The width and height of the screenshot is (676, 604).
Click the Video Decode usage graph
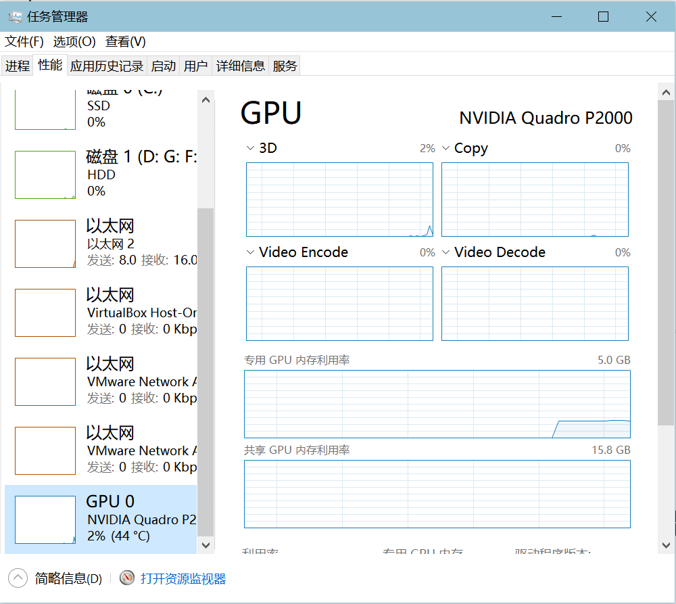[535, 303]
